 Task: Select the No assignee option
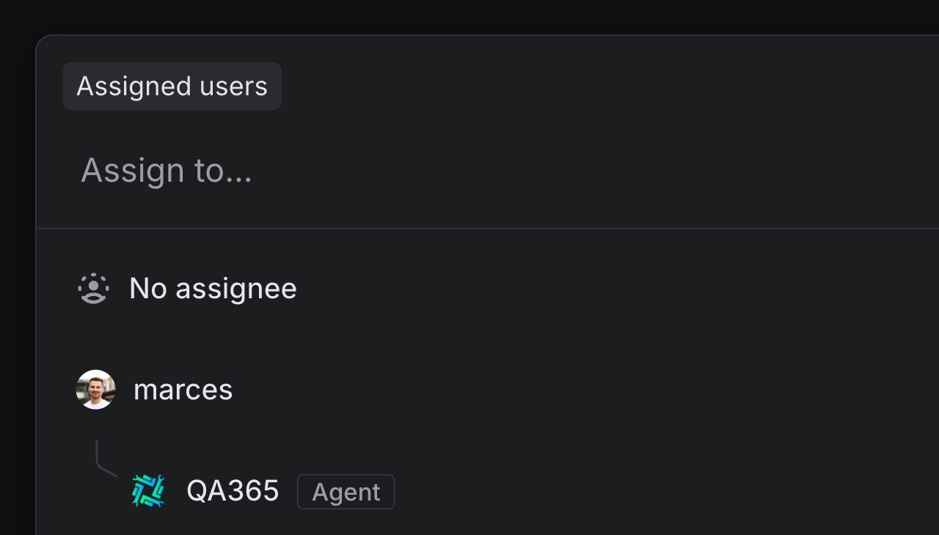click(213, 288)
